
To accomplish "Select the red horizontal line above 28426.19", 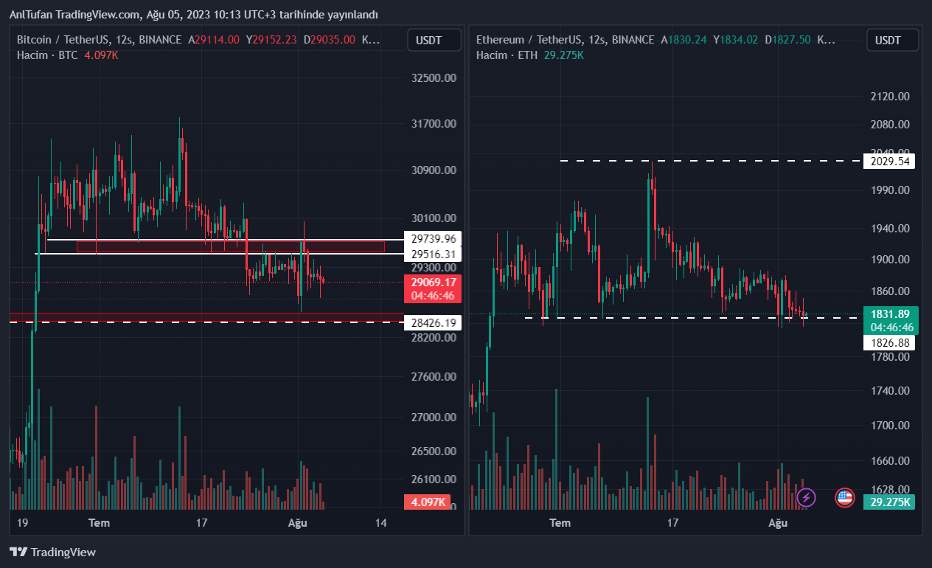I will (206, 314).
